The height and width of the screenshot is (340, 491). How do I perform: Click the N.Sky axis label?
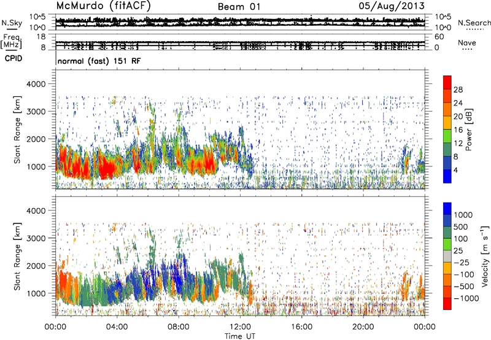[x=12, y=23]
